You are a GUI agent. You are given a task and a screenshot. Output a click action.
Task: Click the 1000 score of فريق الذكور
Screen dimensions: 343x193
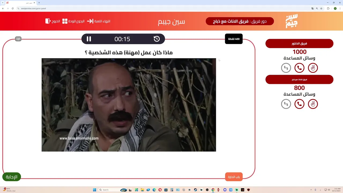299,52
